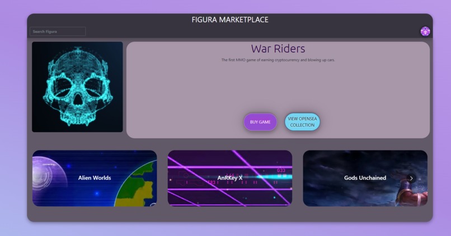451x236 pixels.
Task: Open the Alien Worlds game card
Action: click(95, 178)
